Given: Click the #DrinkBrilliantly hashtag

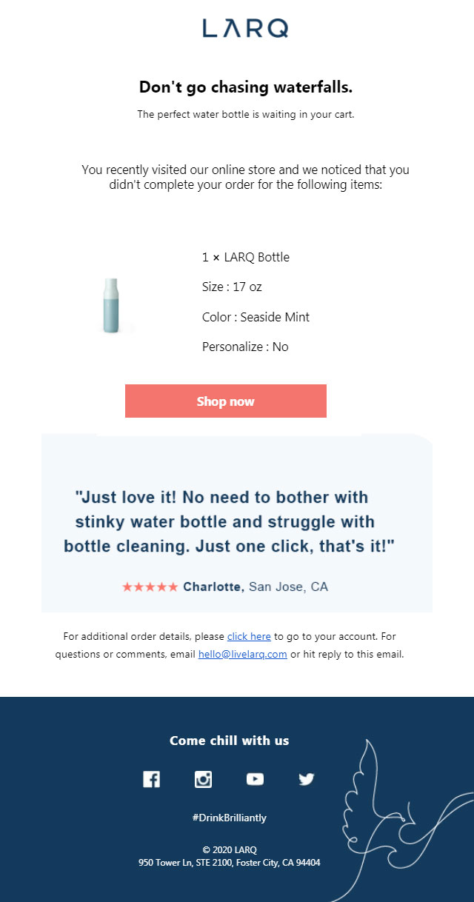Looking at the screenshot, I should [x=229, y=818].
